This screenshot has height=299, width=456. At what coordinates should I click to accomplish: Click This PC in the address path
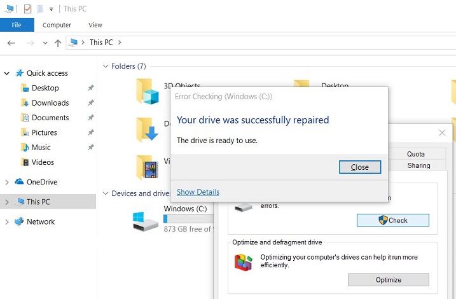point(101,43)
